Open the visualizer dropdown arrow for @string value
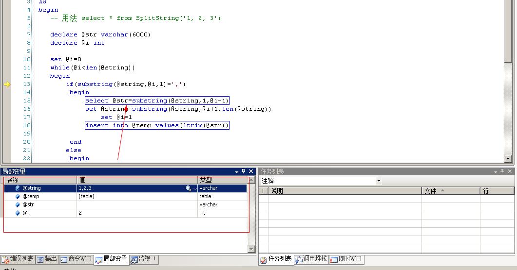The image size is (517, 270). coord(195,188)
